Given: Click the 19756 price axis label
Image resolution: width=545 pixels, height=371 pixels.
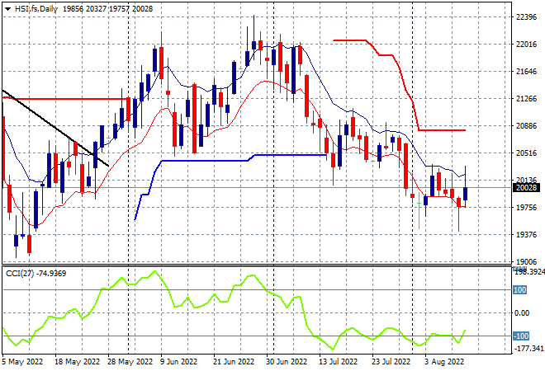Looking at the screenshot, I should pyautogui.click(x=527, y=208).
